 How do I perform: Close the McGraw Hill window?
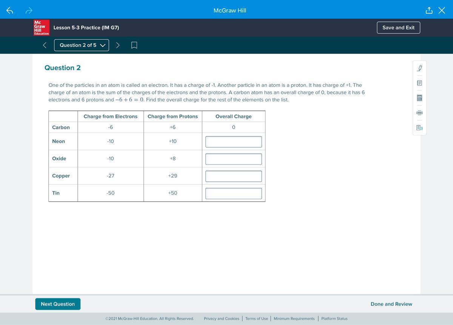click(x=442, y=10)
